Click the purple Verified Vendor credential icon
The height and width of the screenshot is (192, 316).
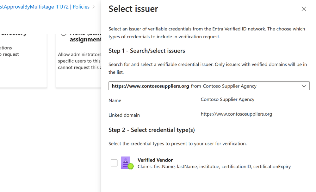(x=127, y=163)
